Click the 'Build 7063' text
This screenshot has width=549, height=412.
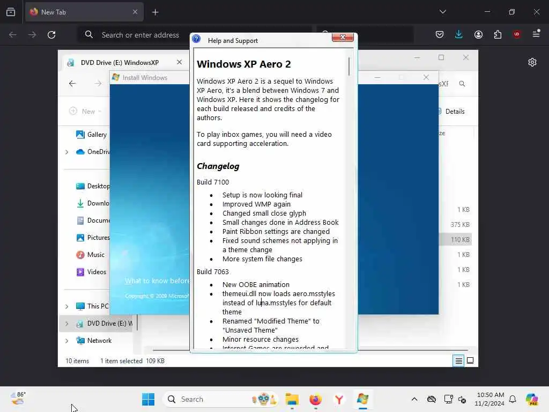212,272
